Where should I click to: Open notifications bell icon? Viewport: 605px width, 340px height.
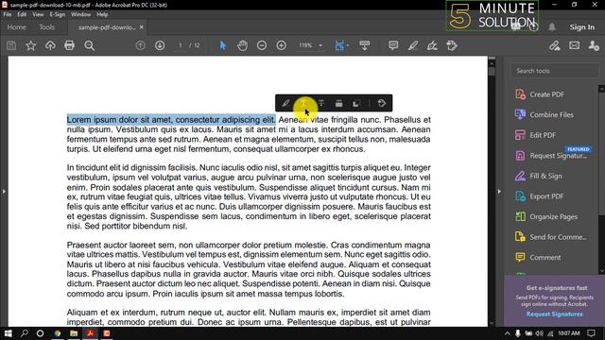[x=552, y=27]
